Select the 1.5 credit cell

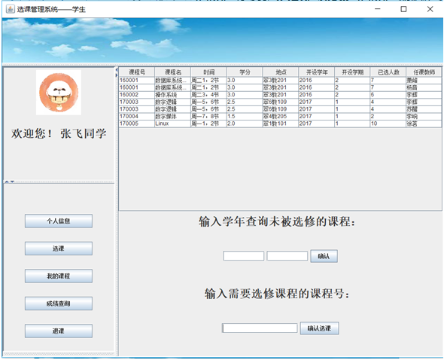pos(245,116)
